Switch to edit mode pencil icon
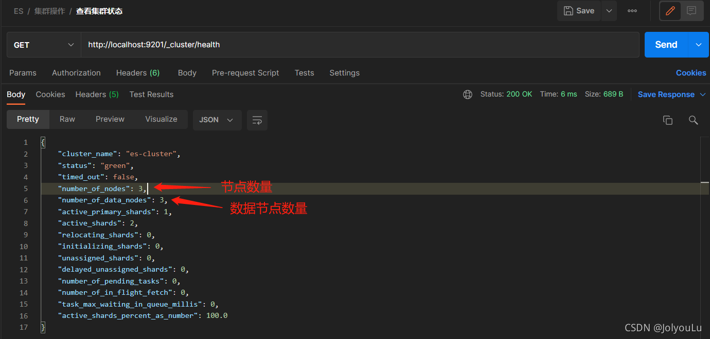Screen dimensions: 710x339 (x=670, y=11)
